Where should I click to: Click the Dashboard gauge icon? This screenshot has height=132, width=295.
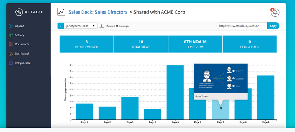pyautogui.click(x=11, y=54)
